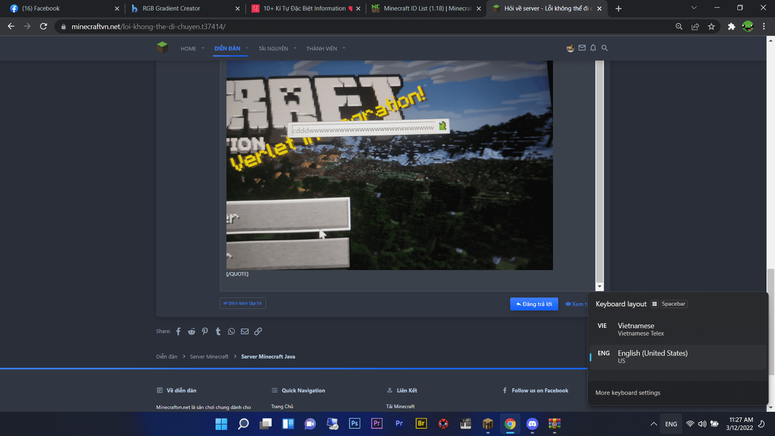Share the thread on Pinterest
Image resolution: width=775 pixels, height=436 pixels.
click(x=205, y=331)
